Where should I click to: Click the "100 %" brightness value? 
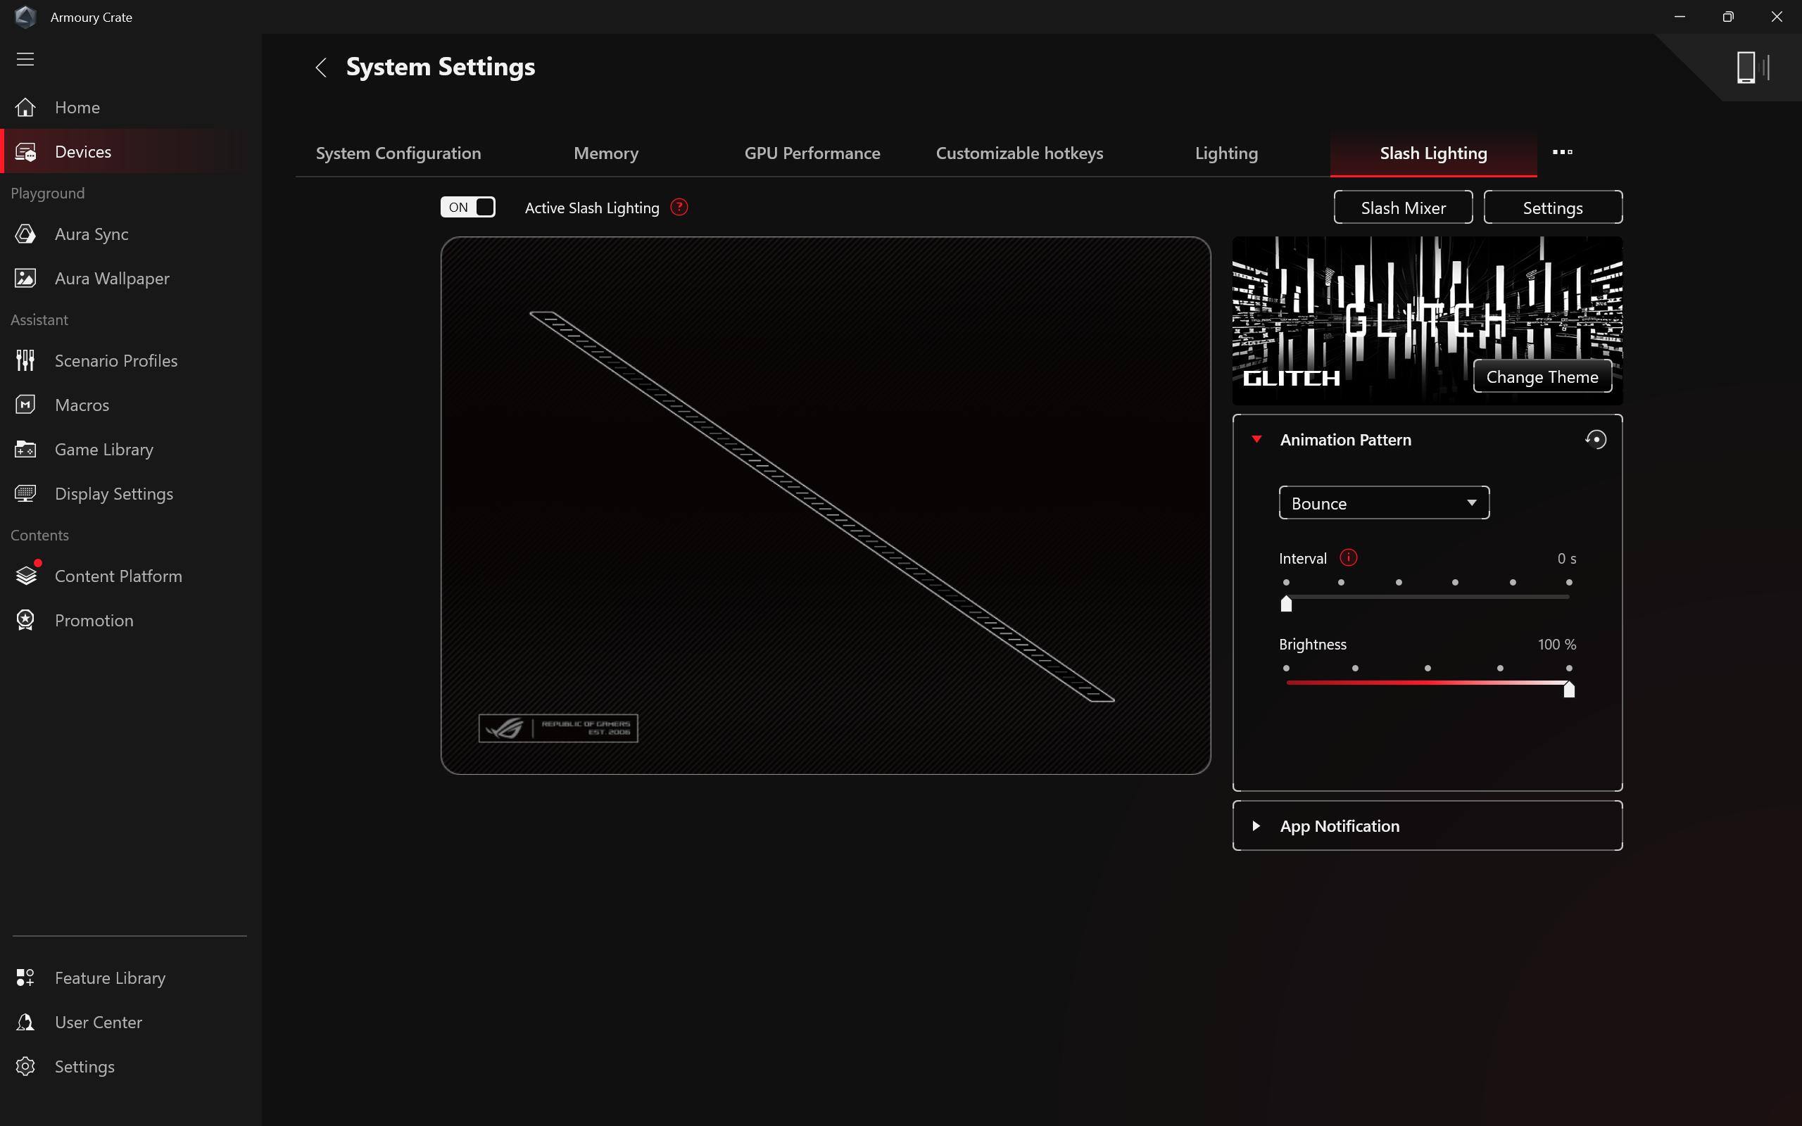(1557, 644)
